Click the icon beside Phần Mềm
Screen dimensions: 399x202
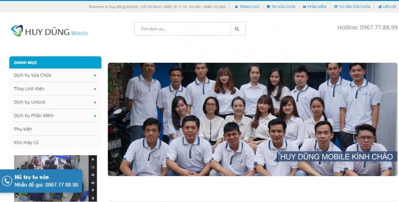pos(304,7)
